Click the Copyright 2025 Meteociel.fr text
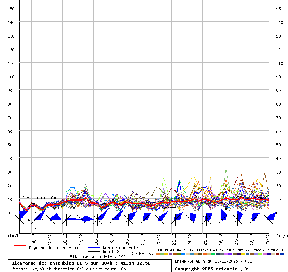288x272 pixels. click(x=211, y=269)
